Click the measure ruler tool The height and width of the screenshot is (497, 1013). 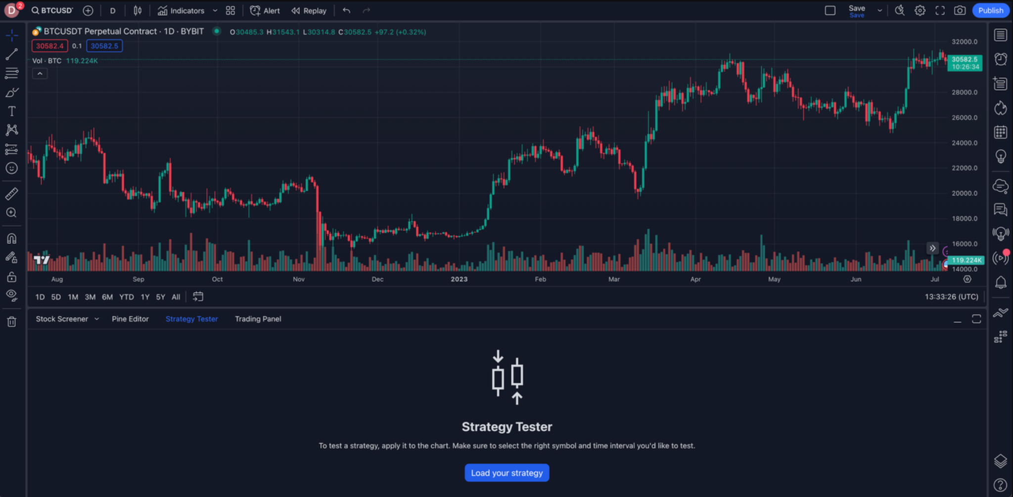[12, 194]
